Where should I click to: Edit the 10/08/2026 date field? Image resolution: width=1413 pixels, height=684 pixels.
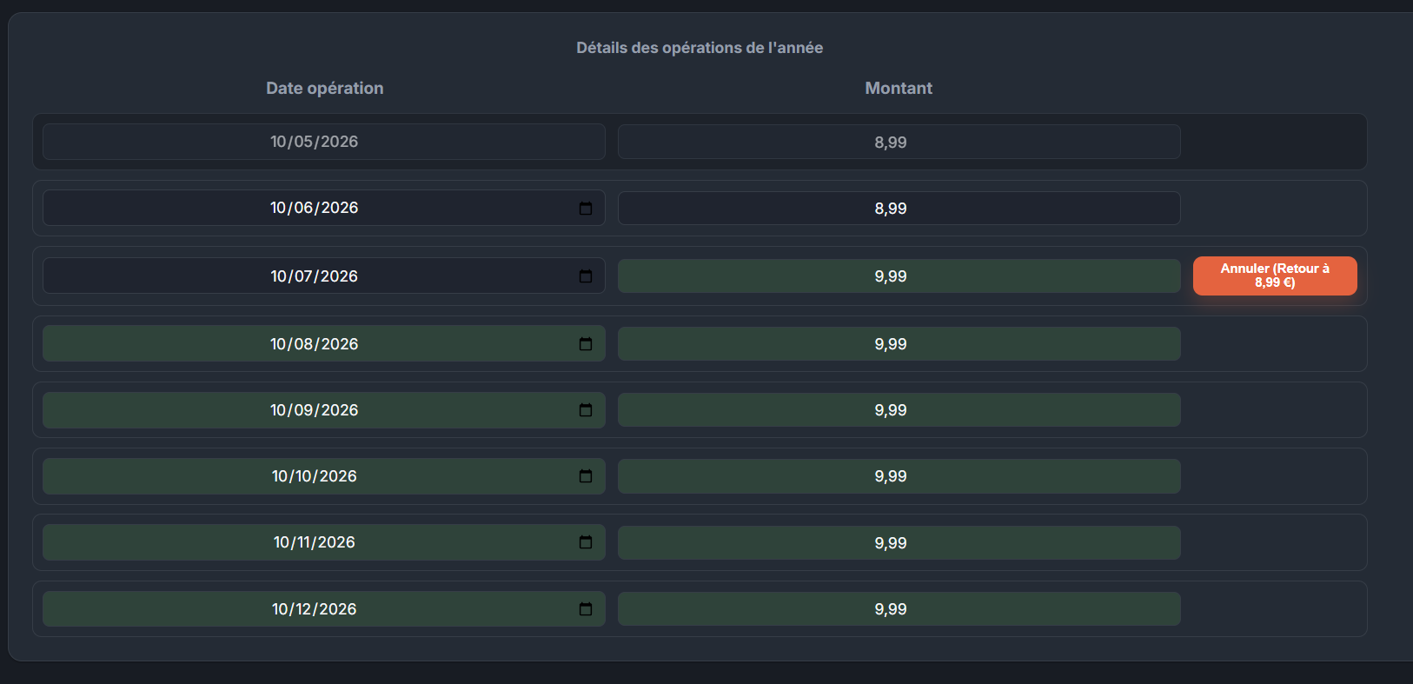tap(323, 343)
